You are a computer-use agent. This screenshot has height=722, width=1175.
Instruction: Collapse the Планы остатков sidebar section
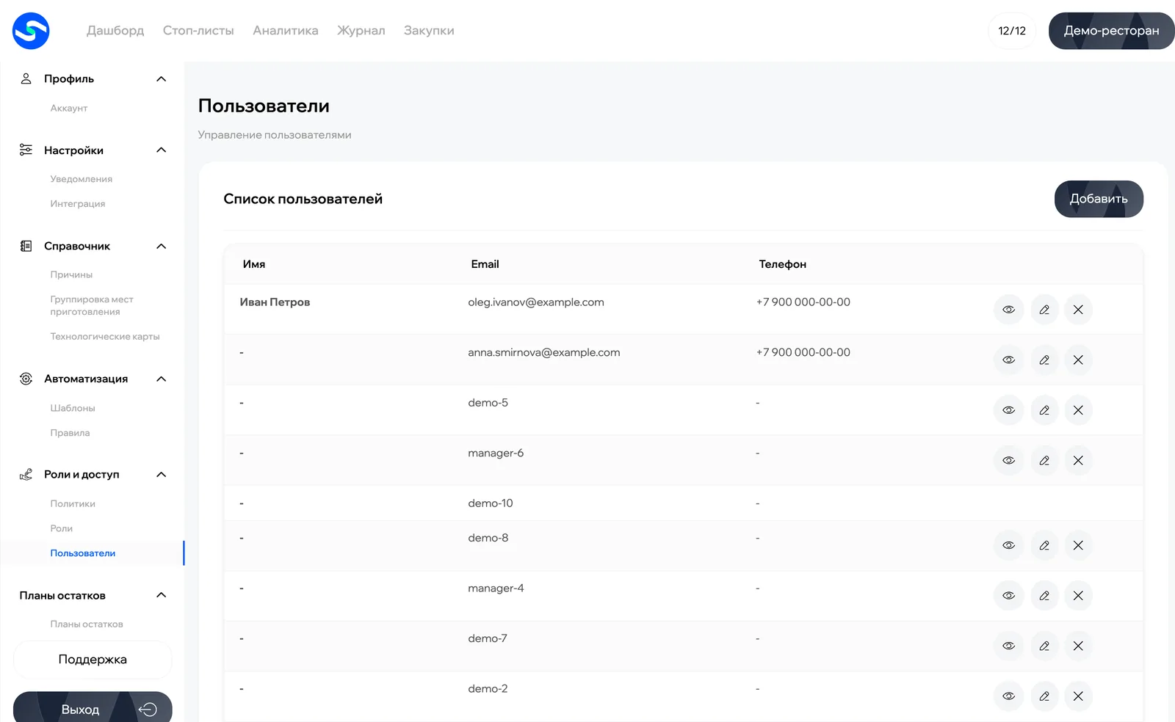coord(162,595)
